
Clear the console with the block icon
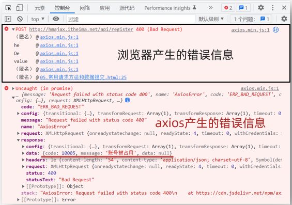(20, 19)
